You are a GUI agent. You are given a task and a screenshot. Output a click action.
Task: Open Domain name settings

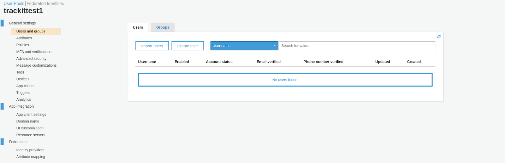point(28,121)
